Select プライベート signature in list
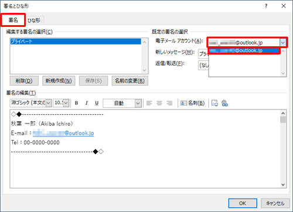Viewport: 293px width, 212px height. (x=76, y=42)
